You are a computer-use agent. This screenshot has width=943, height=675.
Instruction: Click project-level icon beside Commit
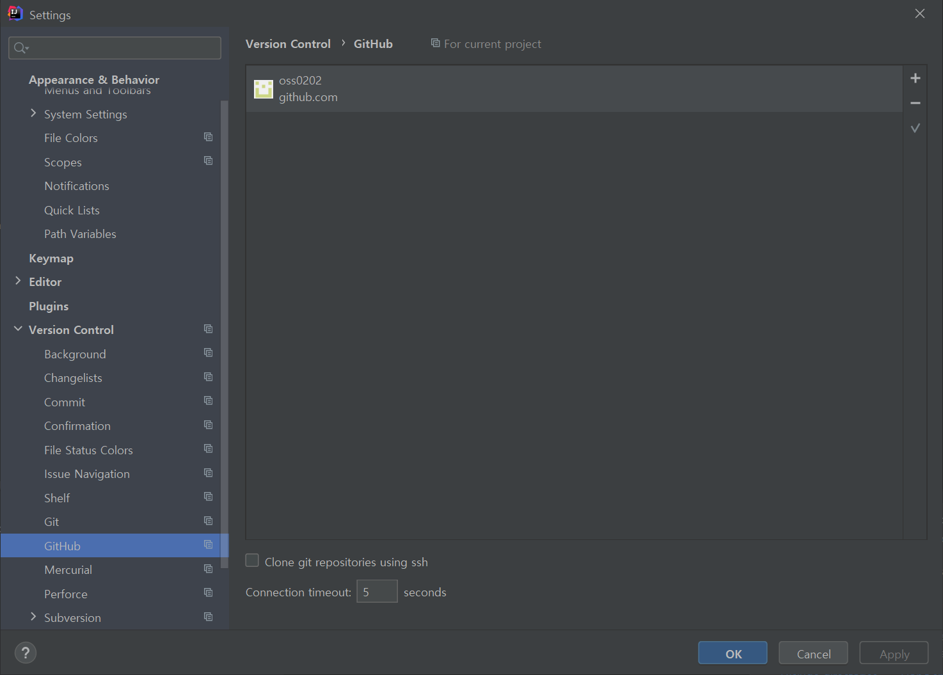208,401
